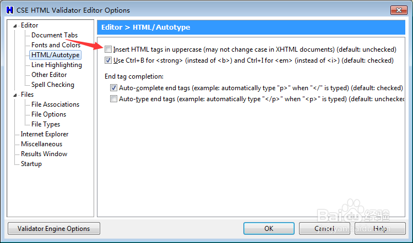Click the Validator Engine Options button
The height and width of the screenshot is (243, 413).
point(53,228)
